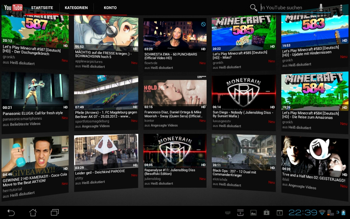The image size is (350, 219).
Task: Open the shopping bag notification icon
Action: coord(266,212)
